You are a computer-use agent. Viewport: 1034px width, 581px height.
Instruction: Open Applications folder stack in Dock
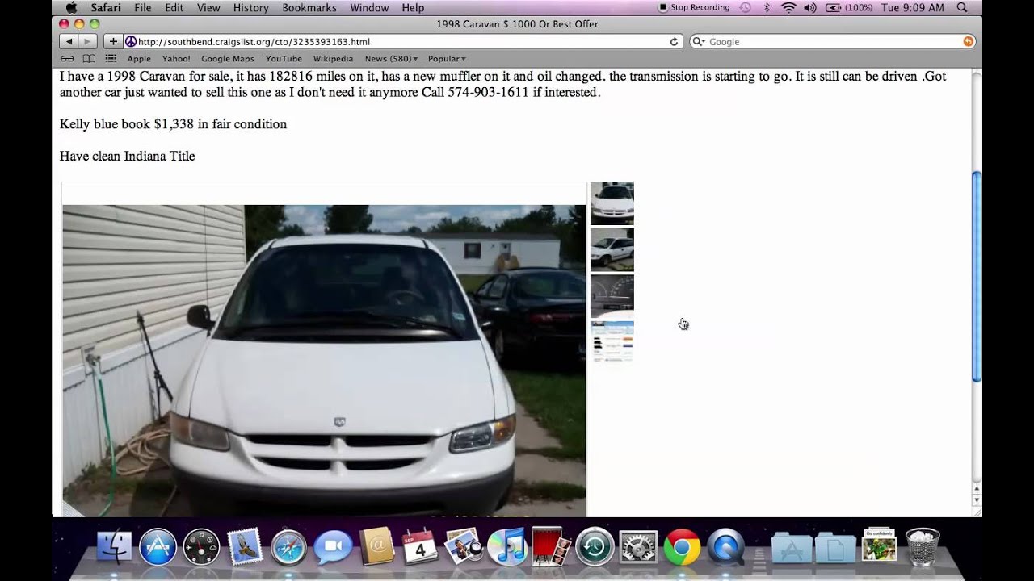click(x=792, y=547)
